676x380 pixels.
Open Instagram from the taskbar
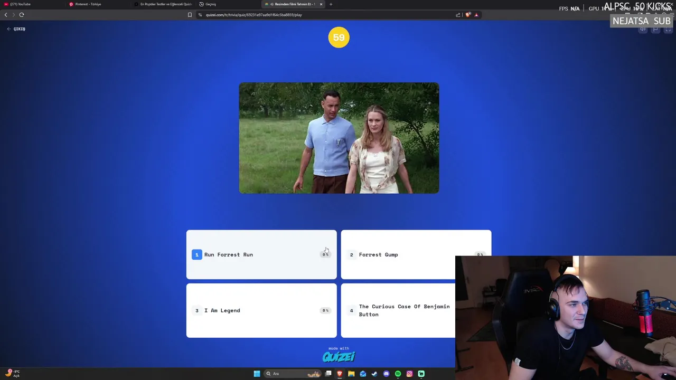pyautogui.click(x=409, y=374)
